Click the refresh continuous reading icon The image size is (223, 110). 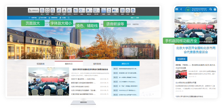tap(109, 10)
